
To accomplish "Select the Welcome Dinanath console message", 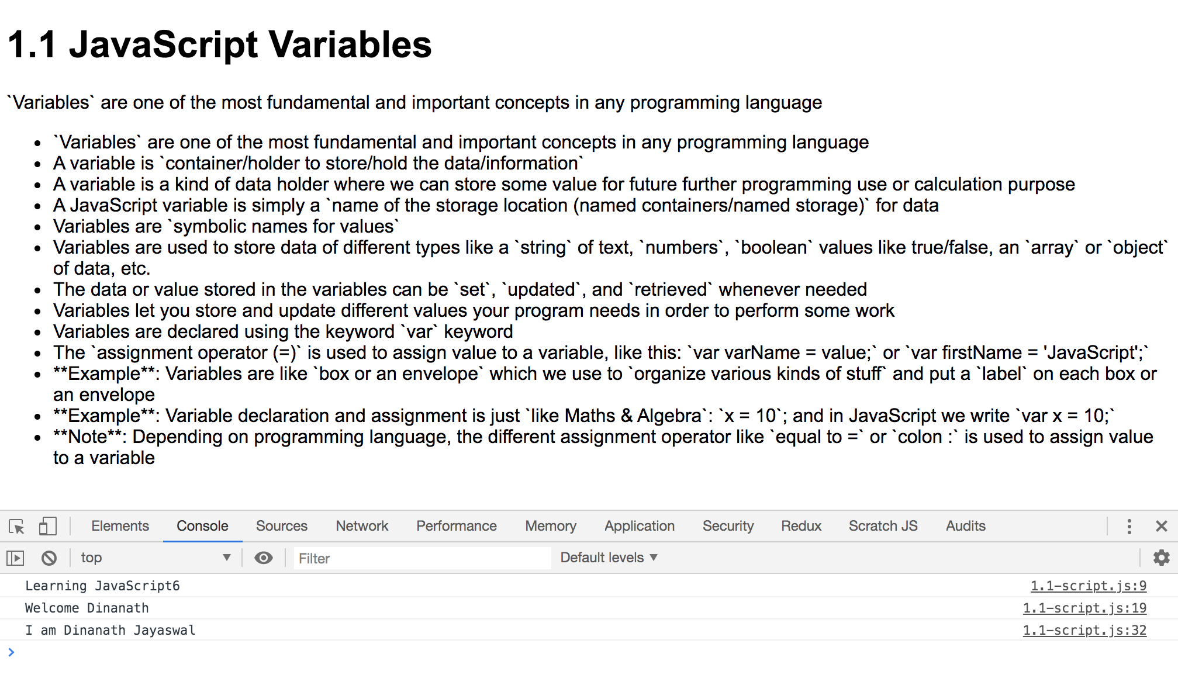I will point(87,608).
